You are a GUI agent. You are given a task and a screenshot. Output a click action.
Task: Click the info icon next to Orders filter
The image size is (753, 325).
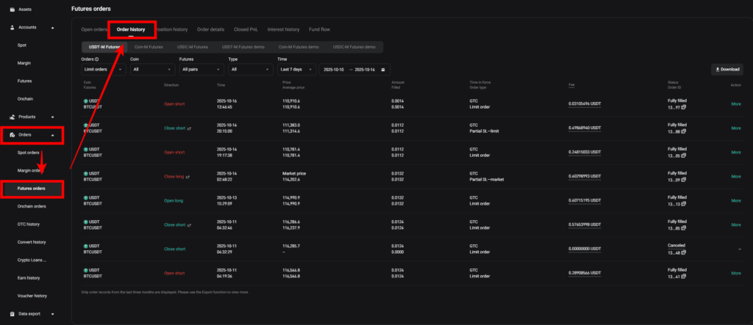pos(97,59)
